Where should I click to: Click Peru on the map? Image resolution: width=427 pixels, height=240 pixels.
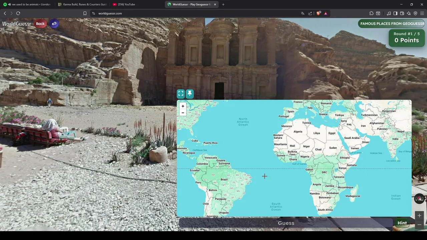[198, 182]
